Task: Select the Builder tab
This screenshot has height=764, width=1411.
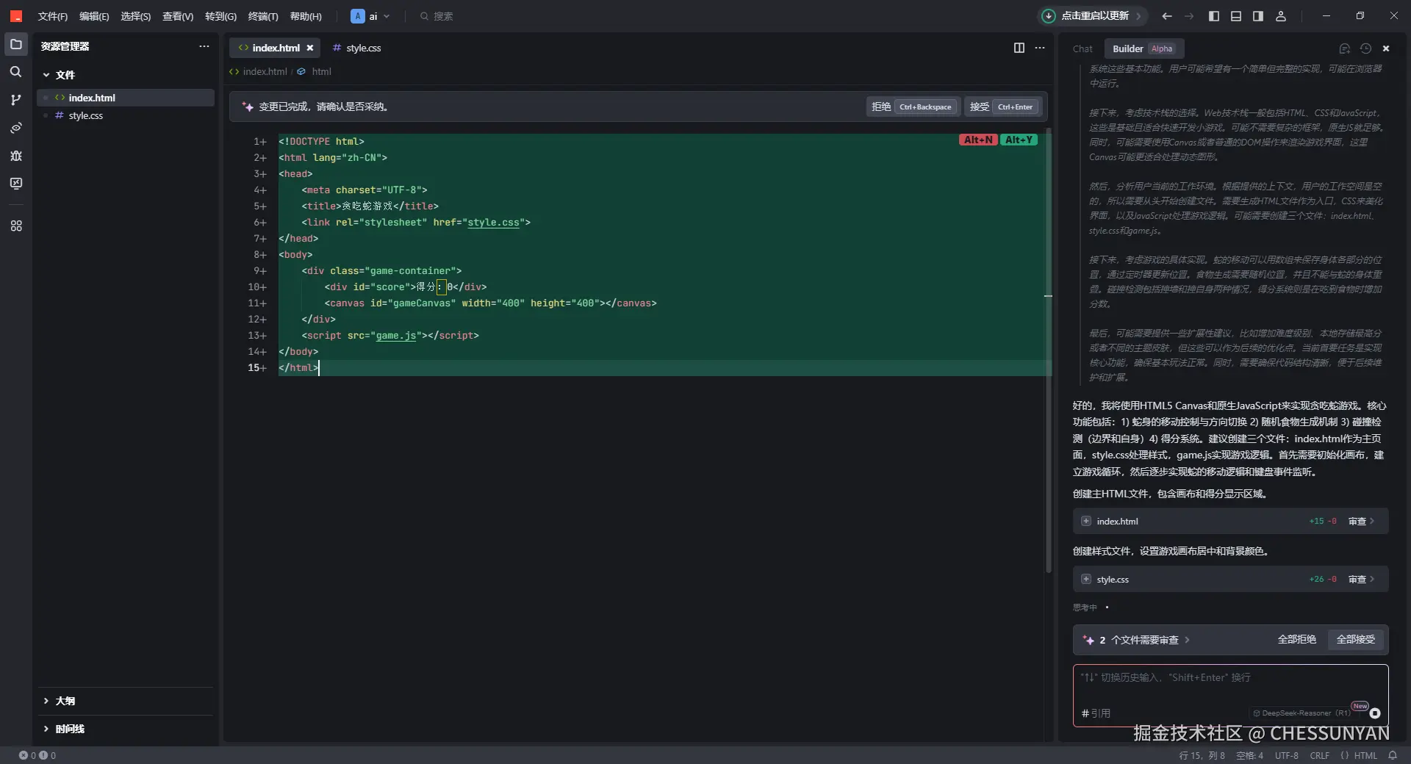Action: [1143, 48]
